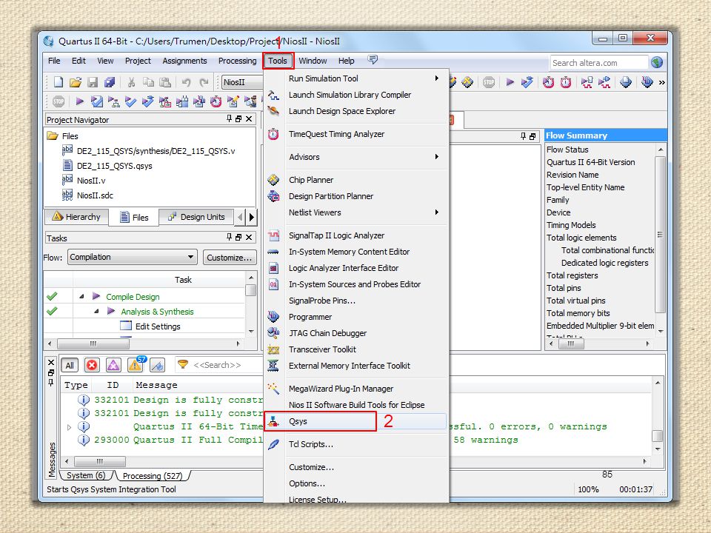Switch to the System (6) messages tab
The image size is (711, 533).
click(86, 475)
